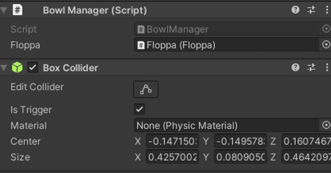Screen dimensions: 331x173
Task: Open presets for Box Collider component
Action: point(311,67)
